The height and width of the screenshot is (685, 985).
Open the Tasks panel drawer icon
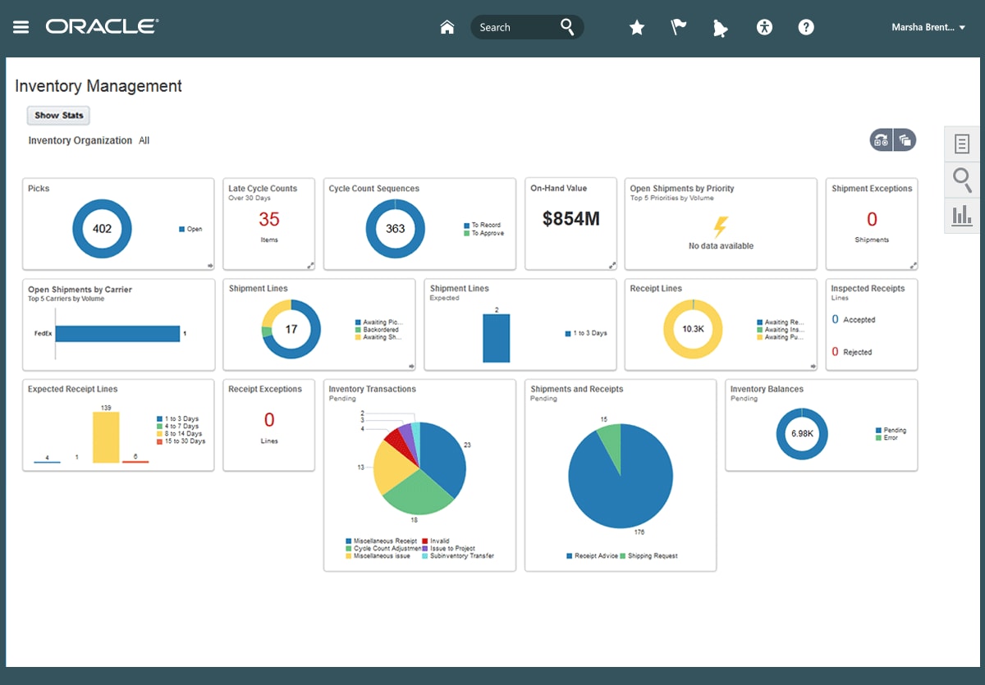(x=963, y=144)
